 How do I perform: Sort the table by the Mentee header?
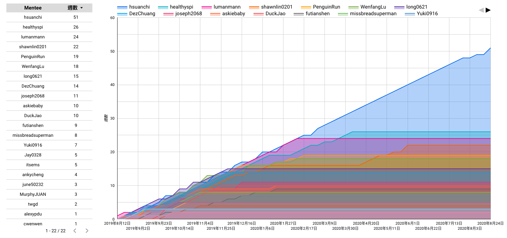pyautogui.click(x=33, y=8)
